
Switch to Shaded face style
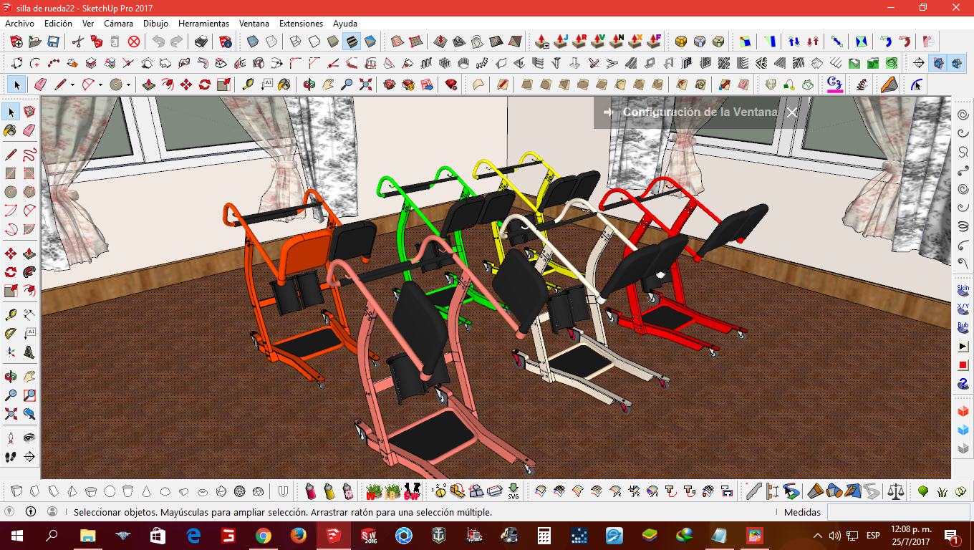tap(332, 42)
